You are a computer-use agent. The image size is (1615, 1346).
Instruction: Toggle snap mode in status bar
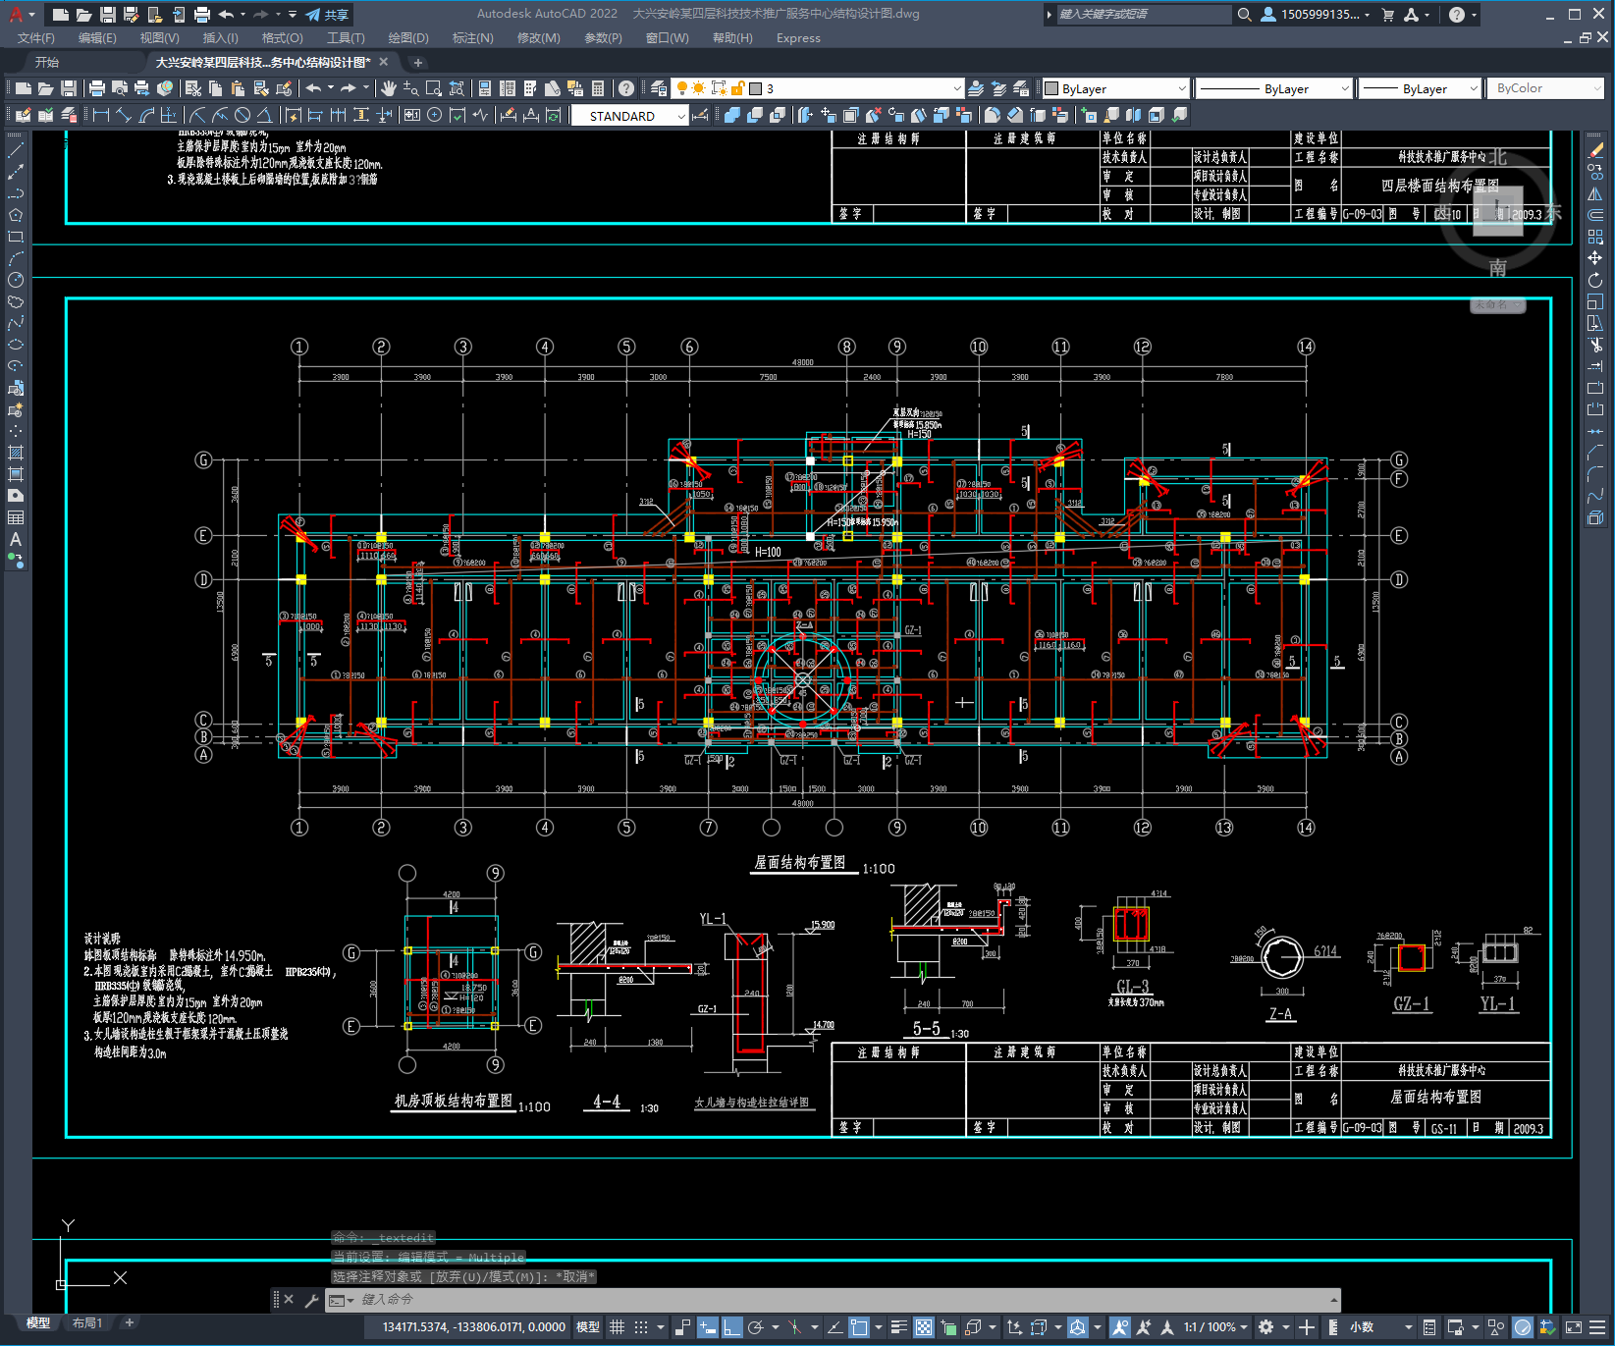pyautogui.click(x=641, y=1327)
